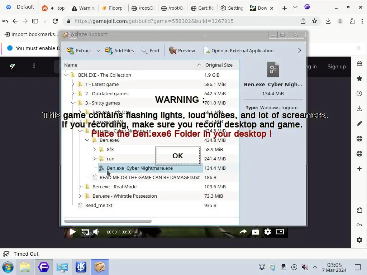
Task: Expand the run folder
Action: tap(94, 159)
